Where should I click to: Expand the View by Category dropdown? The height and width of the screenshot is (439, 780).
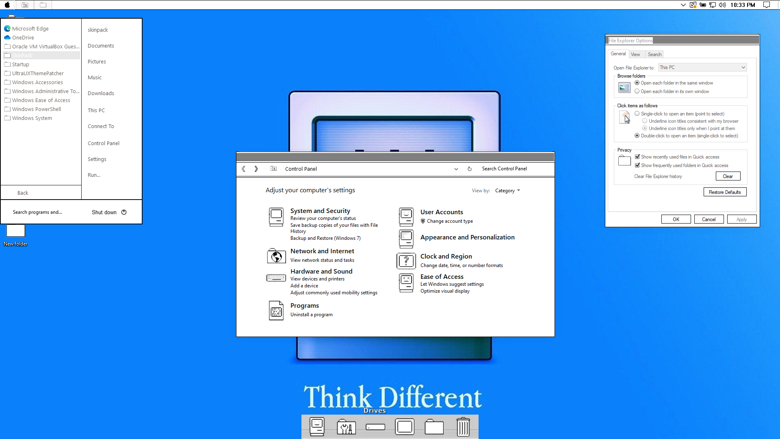507,191
